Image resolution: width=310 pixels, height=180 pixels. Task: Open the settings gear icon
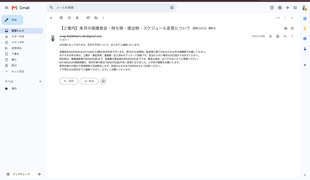(x=280, y=8)
